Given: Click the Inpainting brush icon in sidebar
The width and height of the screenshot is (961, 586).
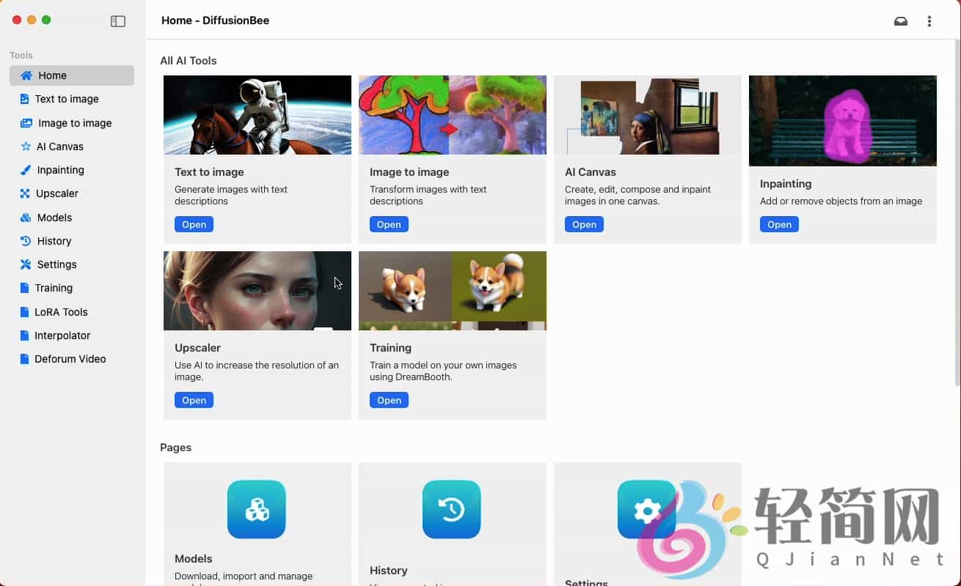Looking at the screenshot, I should point(25,170).
